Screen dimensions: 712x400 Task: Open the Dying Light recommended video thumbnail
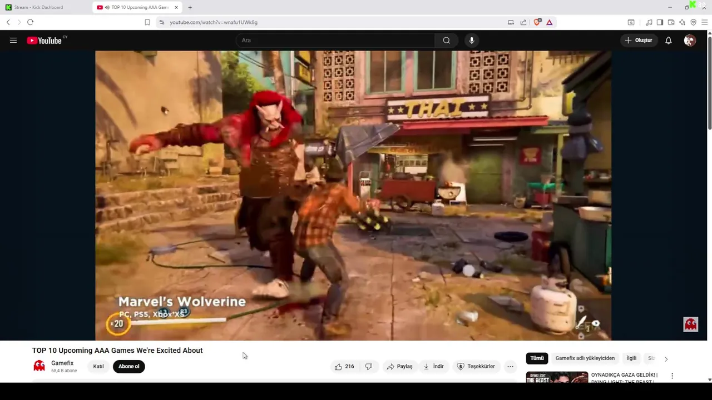[557, 377]
